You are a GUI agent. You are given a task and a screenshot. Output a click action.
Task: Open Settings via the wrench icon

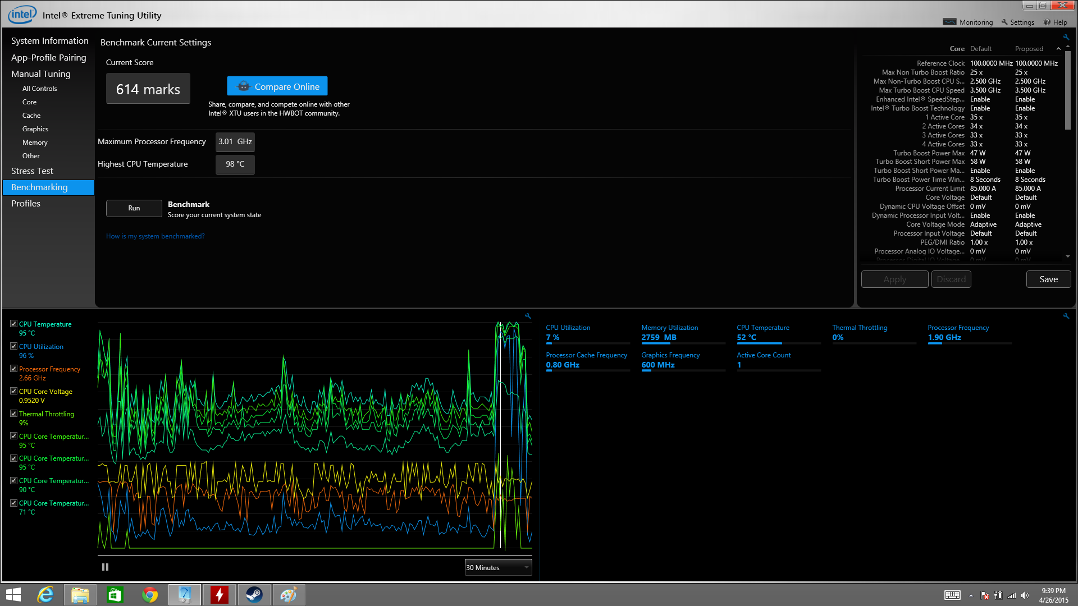tap(1004, 22)
